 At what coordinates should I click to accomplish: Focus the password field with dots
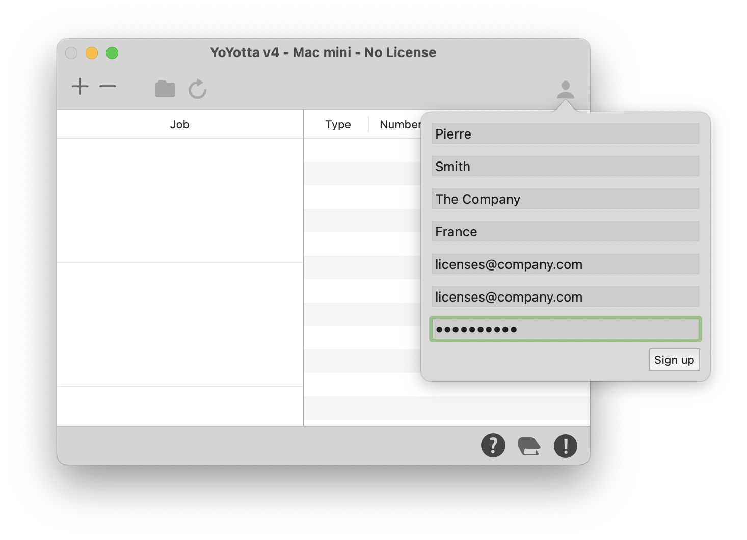[566, 329]
